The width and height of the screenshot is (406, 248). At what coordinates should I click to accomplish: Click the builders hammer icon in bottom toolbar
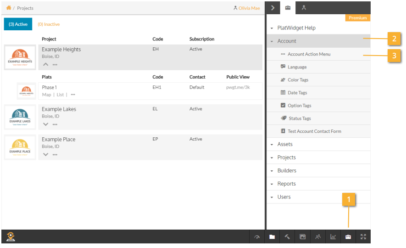coord(287,237)
